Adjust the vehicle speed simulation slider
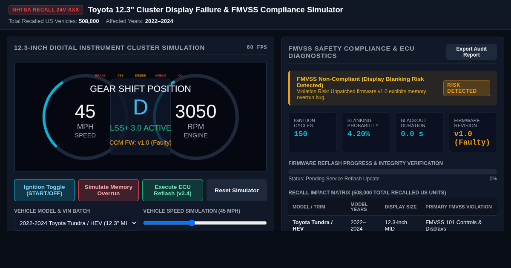 205,223
